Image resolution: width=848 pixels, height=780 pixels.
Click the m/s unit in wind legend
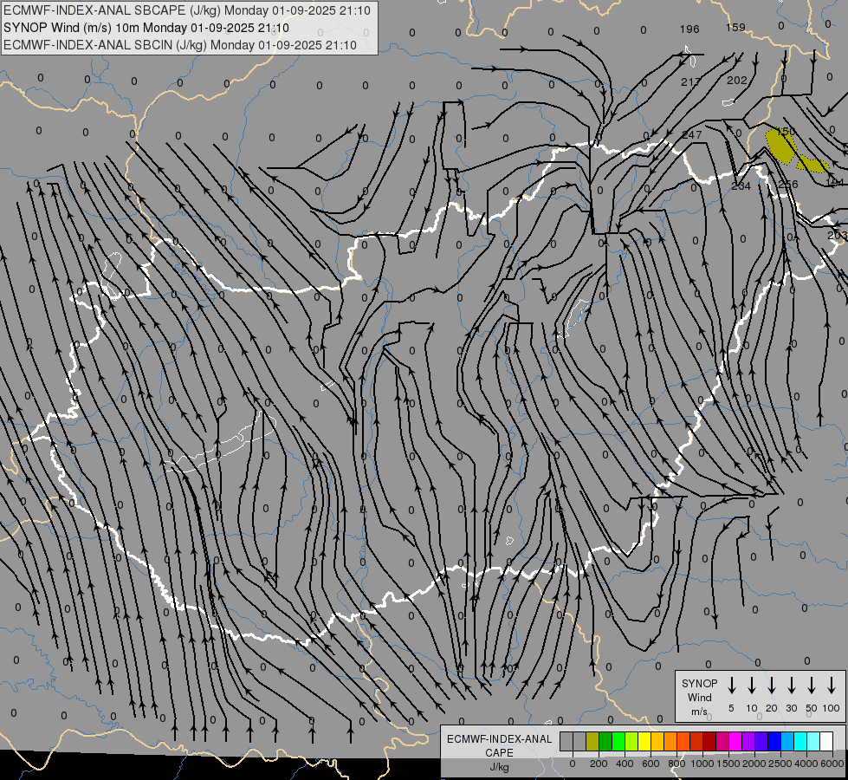click(x=699, y=712)
